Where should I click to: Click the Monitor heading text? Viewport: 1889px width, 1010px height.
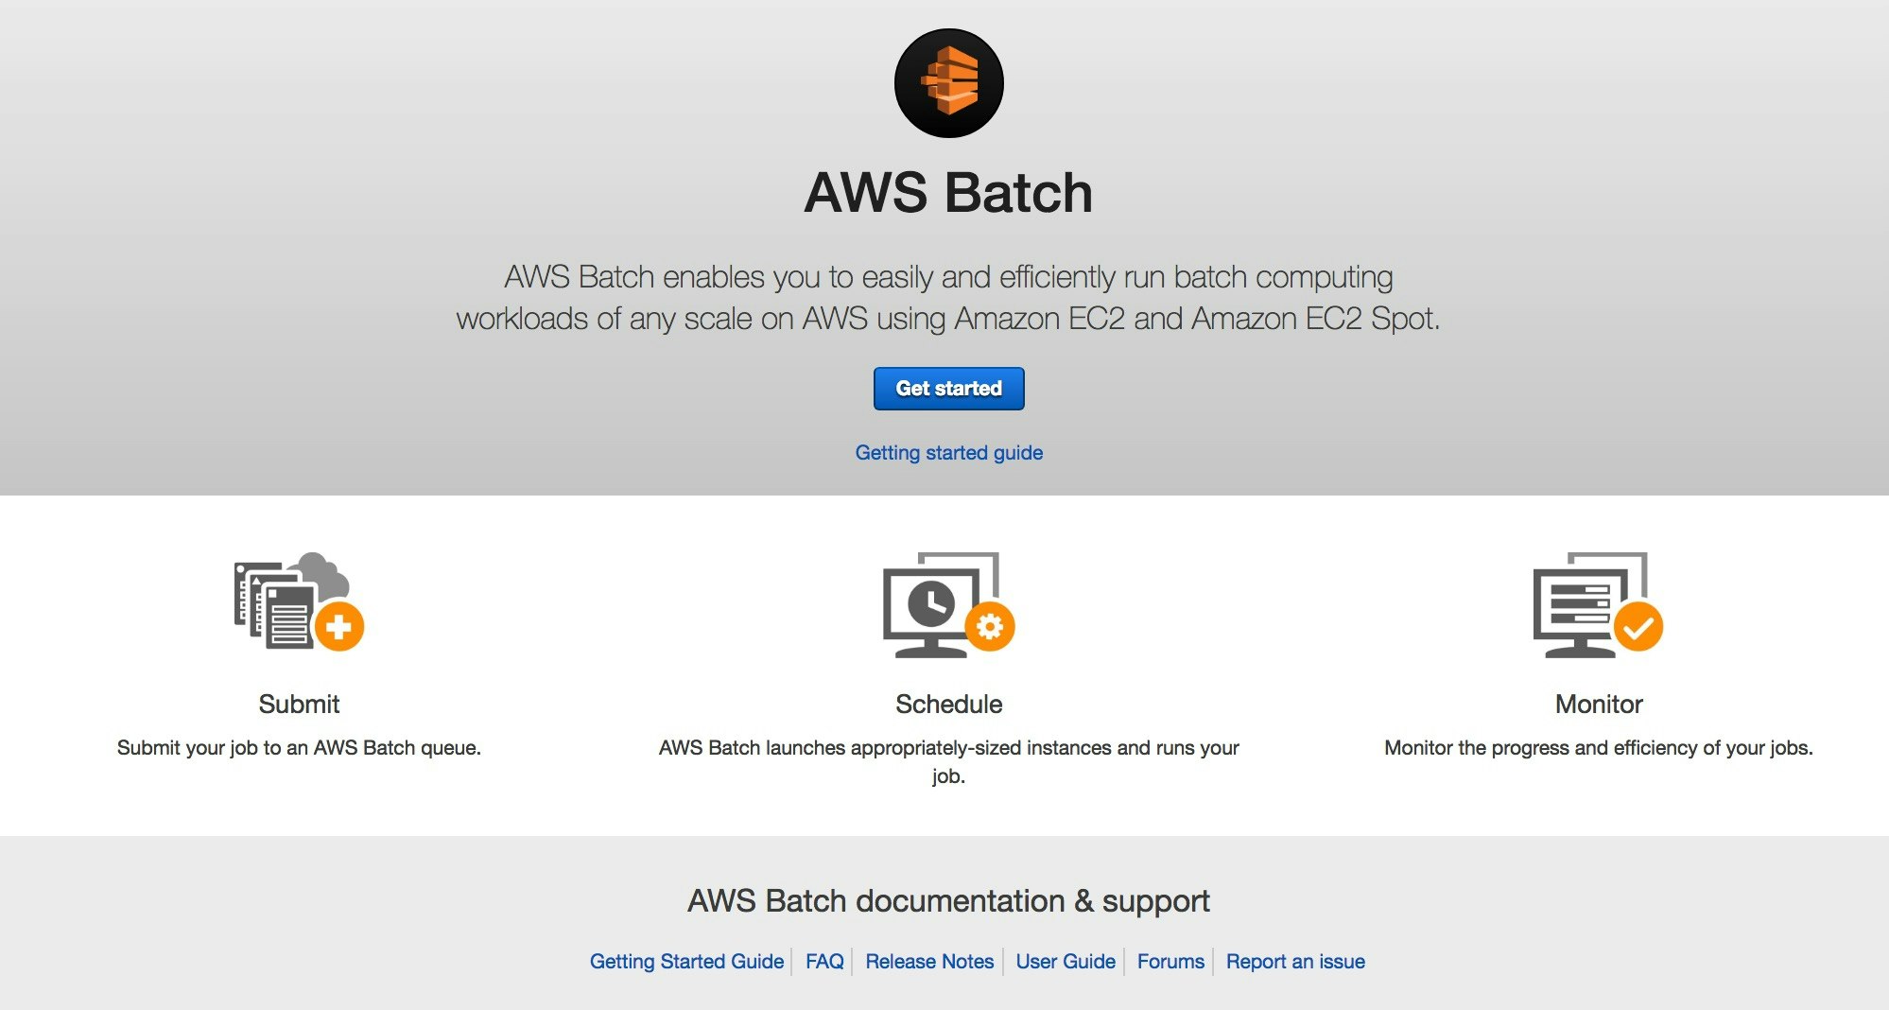tap(1599, 705)
